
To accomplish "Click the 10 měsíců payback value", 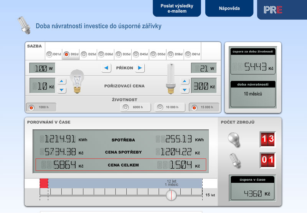I will pyautogui.click(x=253, y=94).
